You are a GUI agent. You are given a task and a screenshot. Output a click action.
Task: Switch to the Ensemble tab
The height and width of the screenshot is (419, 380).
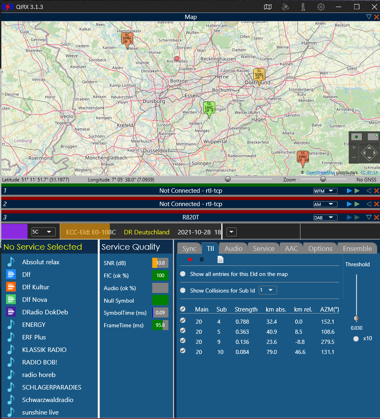357,248
